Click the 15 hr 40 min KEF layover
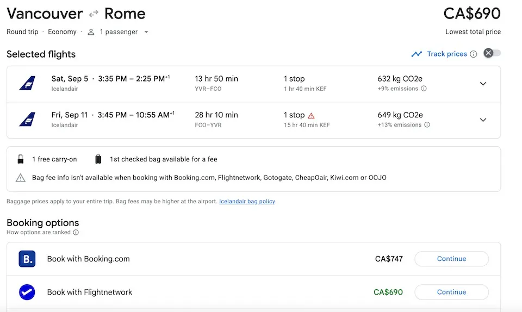 point(307,125)
